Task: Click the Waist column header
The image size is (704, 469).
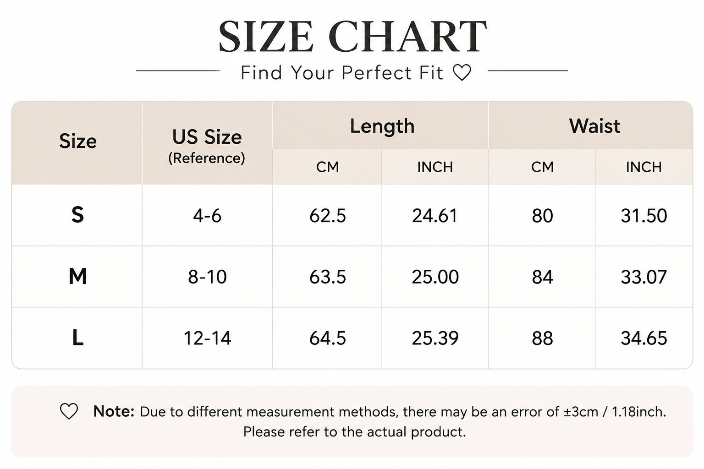Action: pos(594,126)
